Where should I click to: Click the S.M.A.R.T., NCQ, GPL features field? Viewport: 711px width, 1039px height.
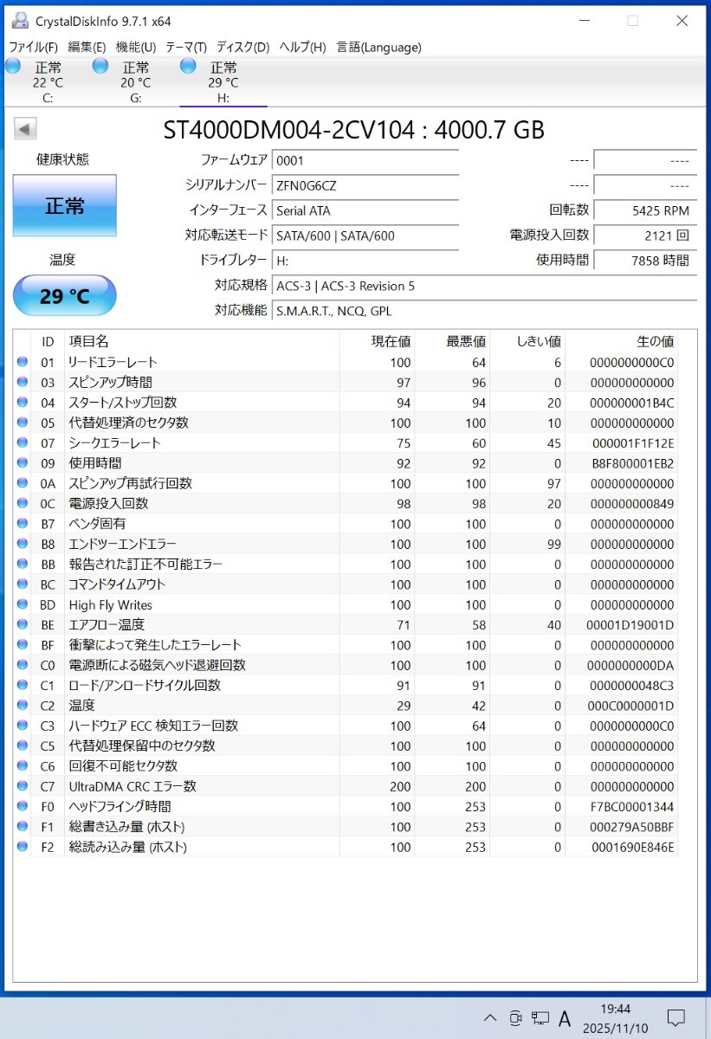pyautogui.click(x=484, y=311)
